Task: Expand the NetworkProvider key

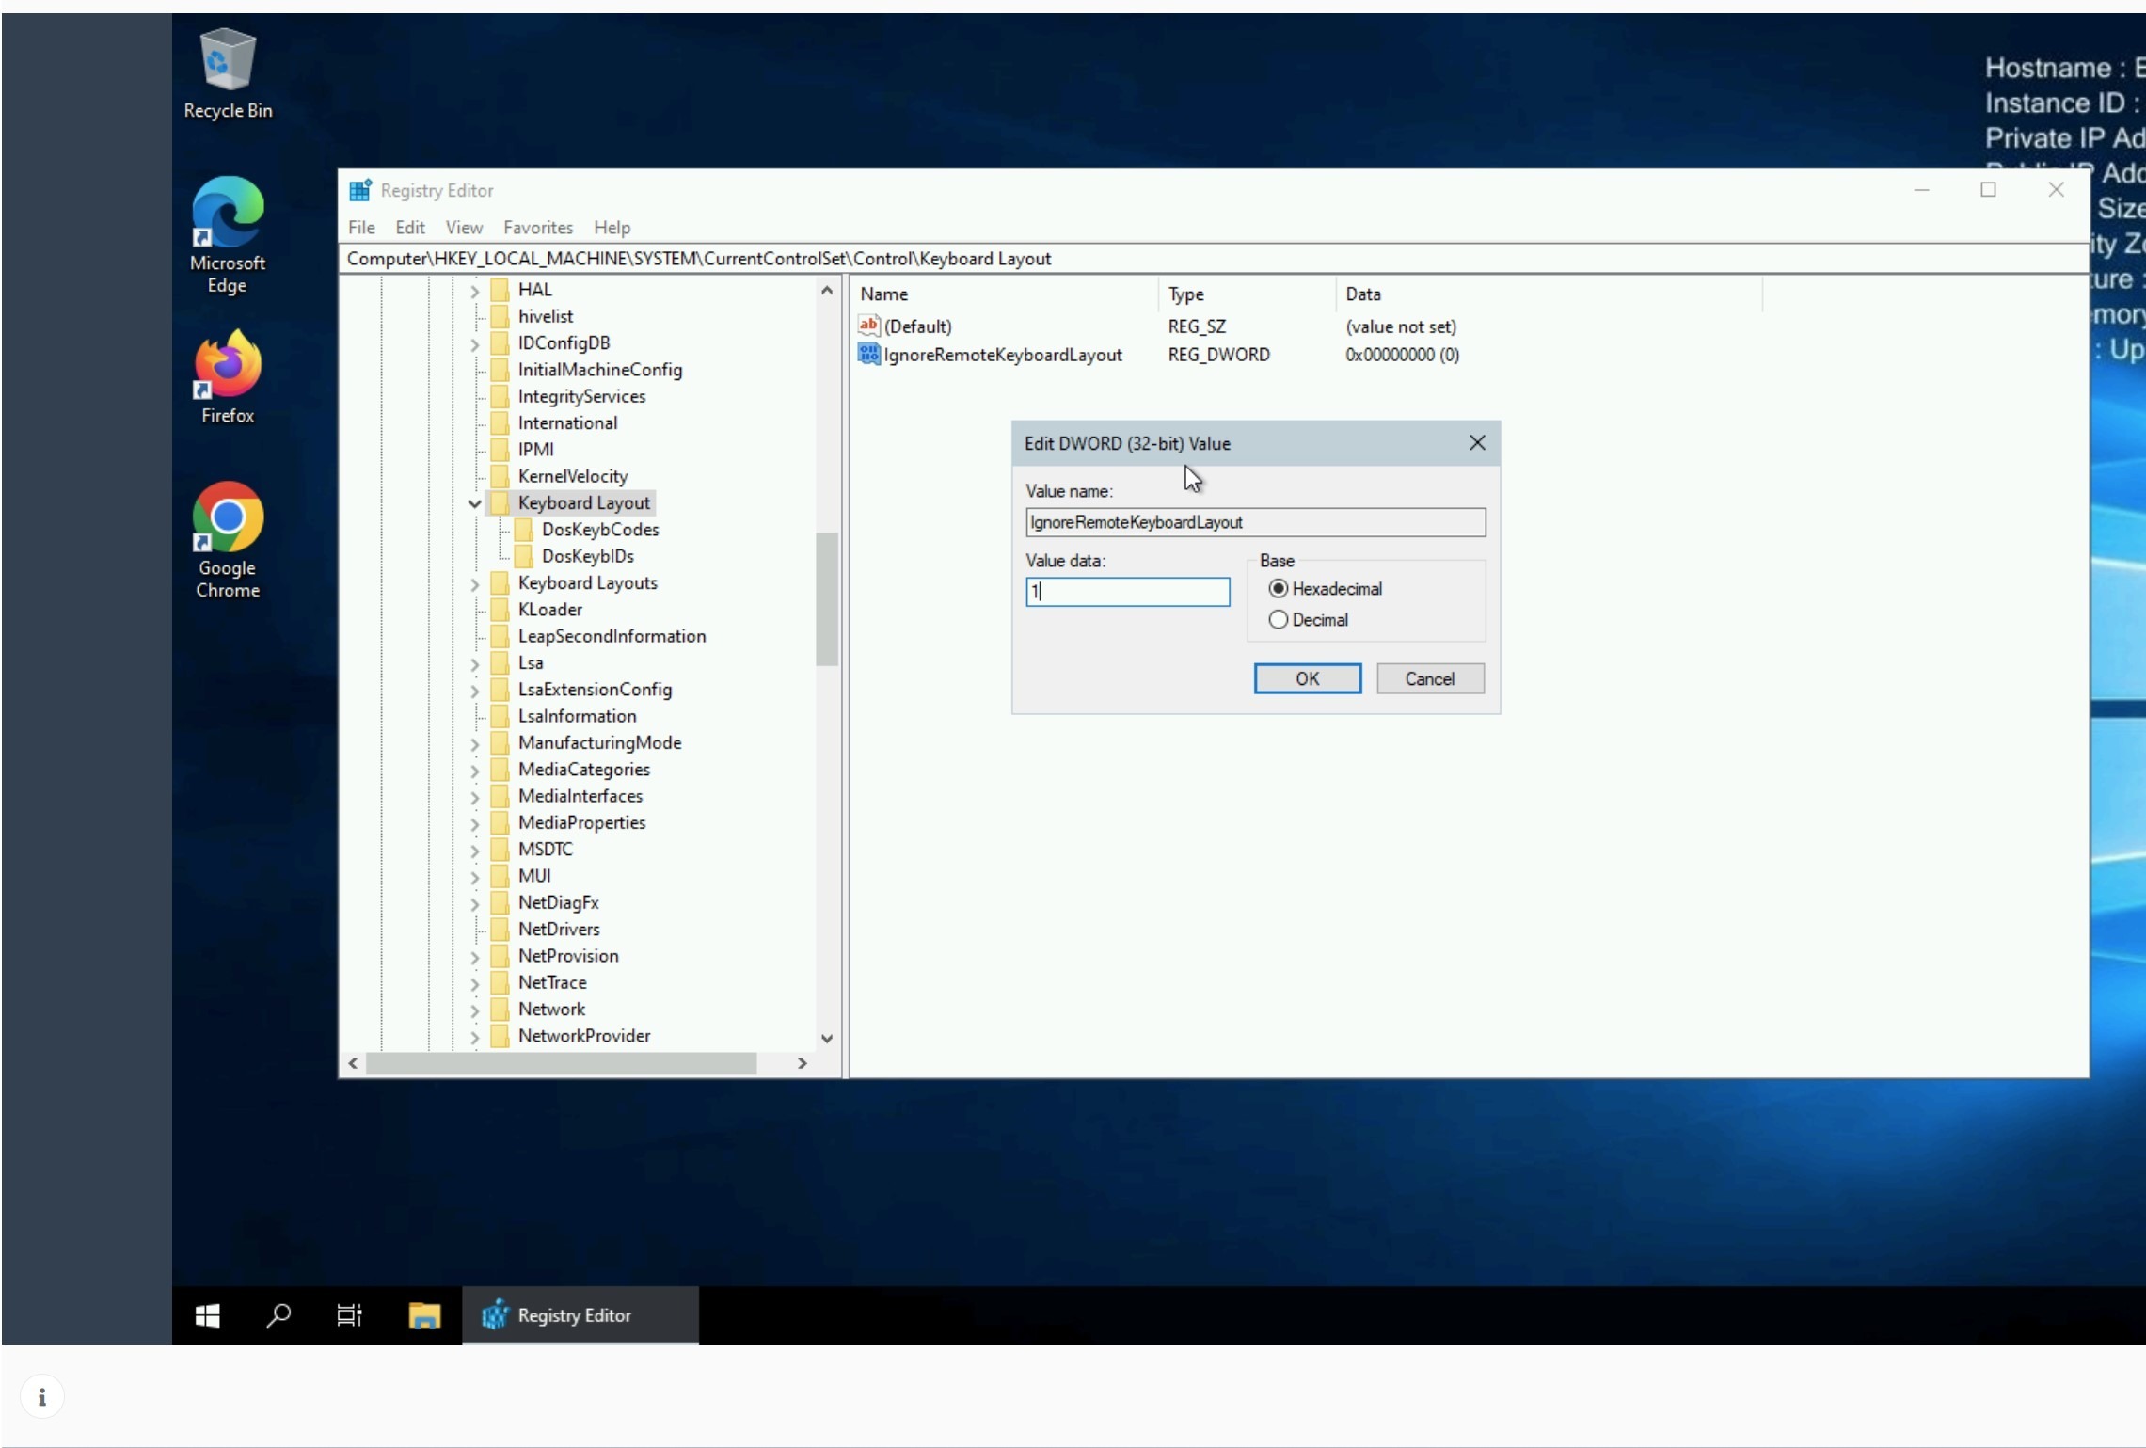Action: point(474,1037)
